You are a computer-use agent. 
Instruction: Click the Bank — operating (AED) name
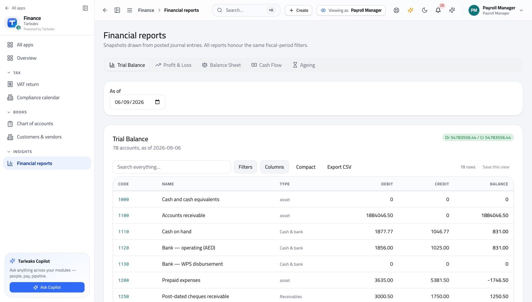pos(189,248)
